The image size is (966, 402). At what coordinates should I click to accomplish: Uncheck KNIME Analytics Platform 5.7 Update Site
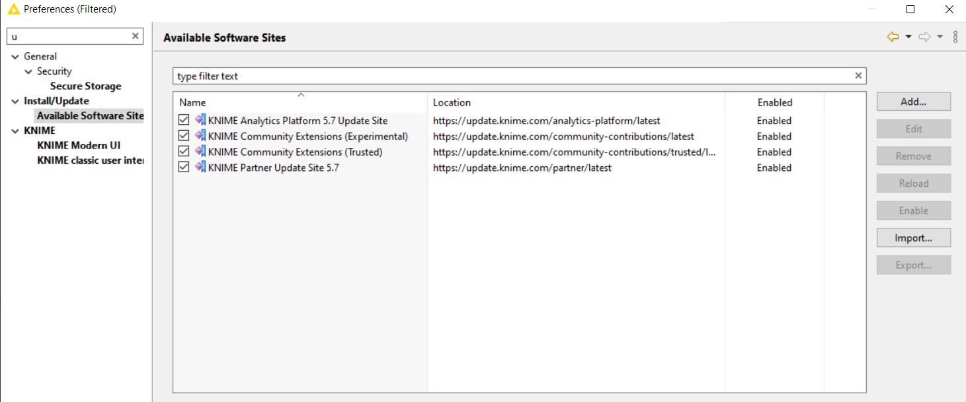(184, 121)
